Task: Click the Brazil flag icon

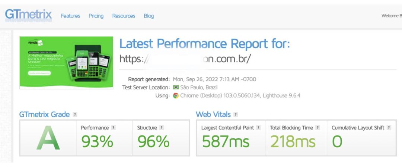Action: (x=176, y=88)
